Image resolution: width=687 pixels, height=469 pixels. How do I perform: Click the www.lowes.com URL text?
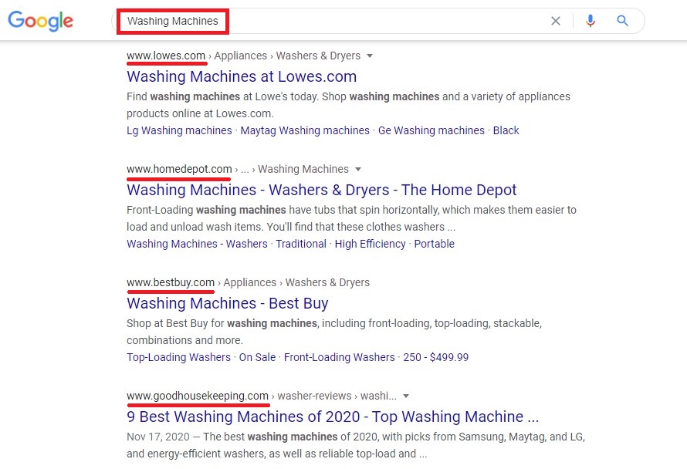tap(166, 56)
